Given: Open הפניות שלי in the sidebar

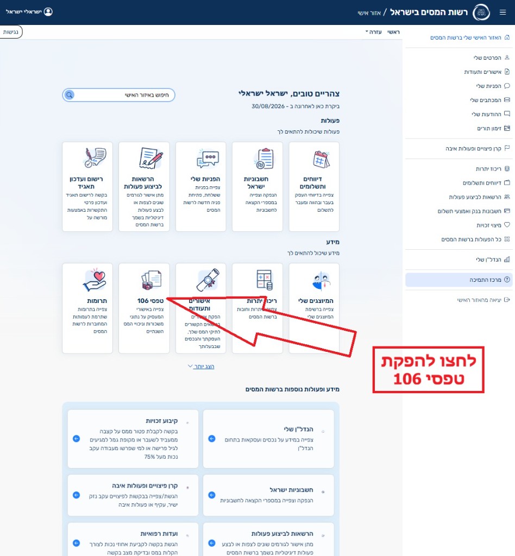Looking at the screenshot, I should pyautogui.click(x=493, y=86).
